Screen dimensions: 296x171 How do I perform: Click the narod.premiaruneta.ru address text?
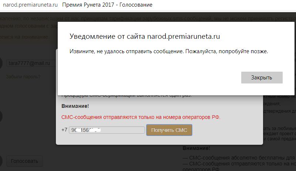point(30,5)
